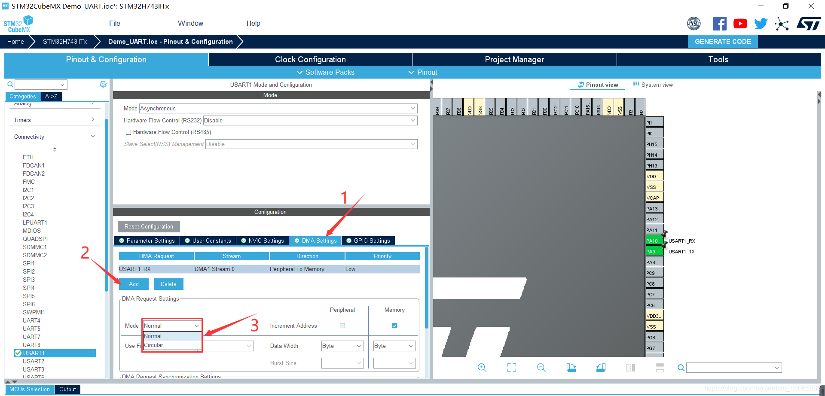Expand the Software Packs menu
Viewport: 825px width, 396px height.
(326, 72)
